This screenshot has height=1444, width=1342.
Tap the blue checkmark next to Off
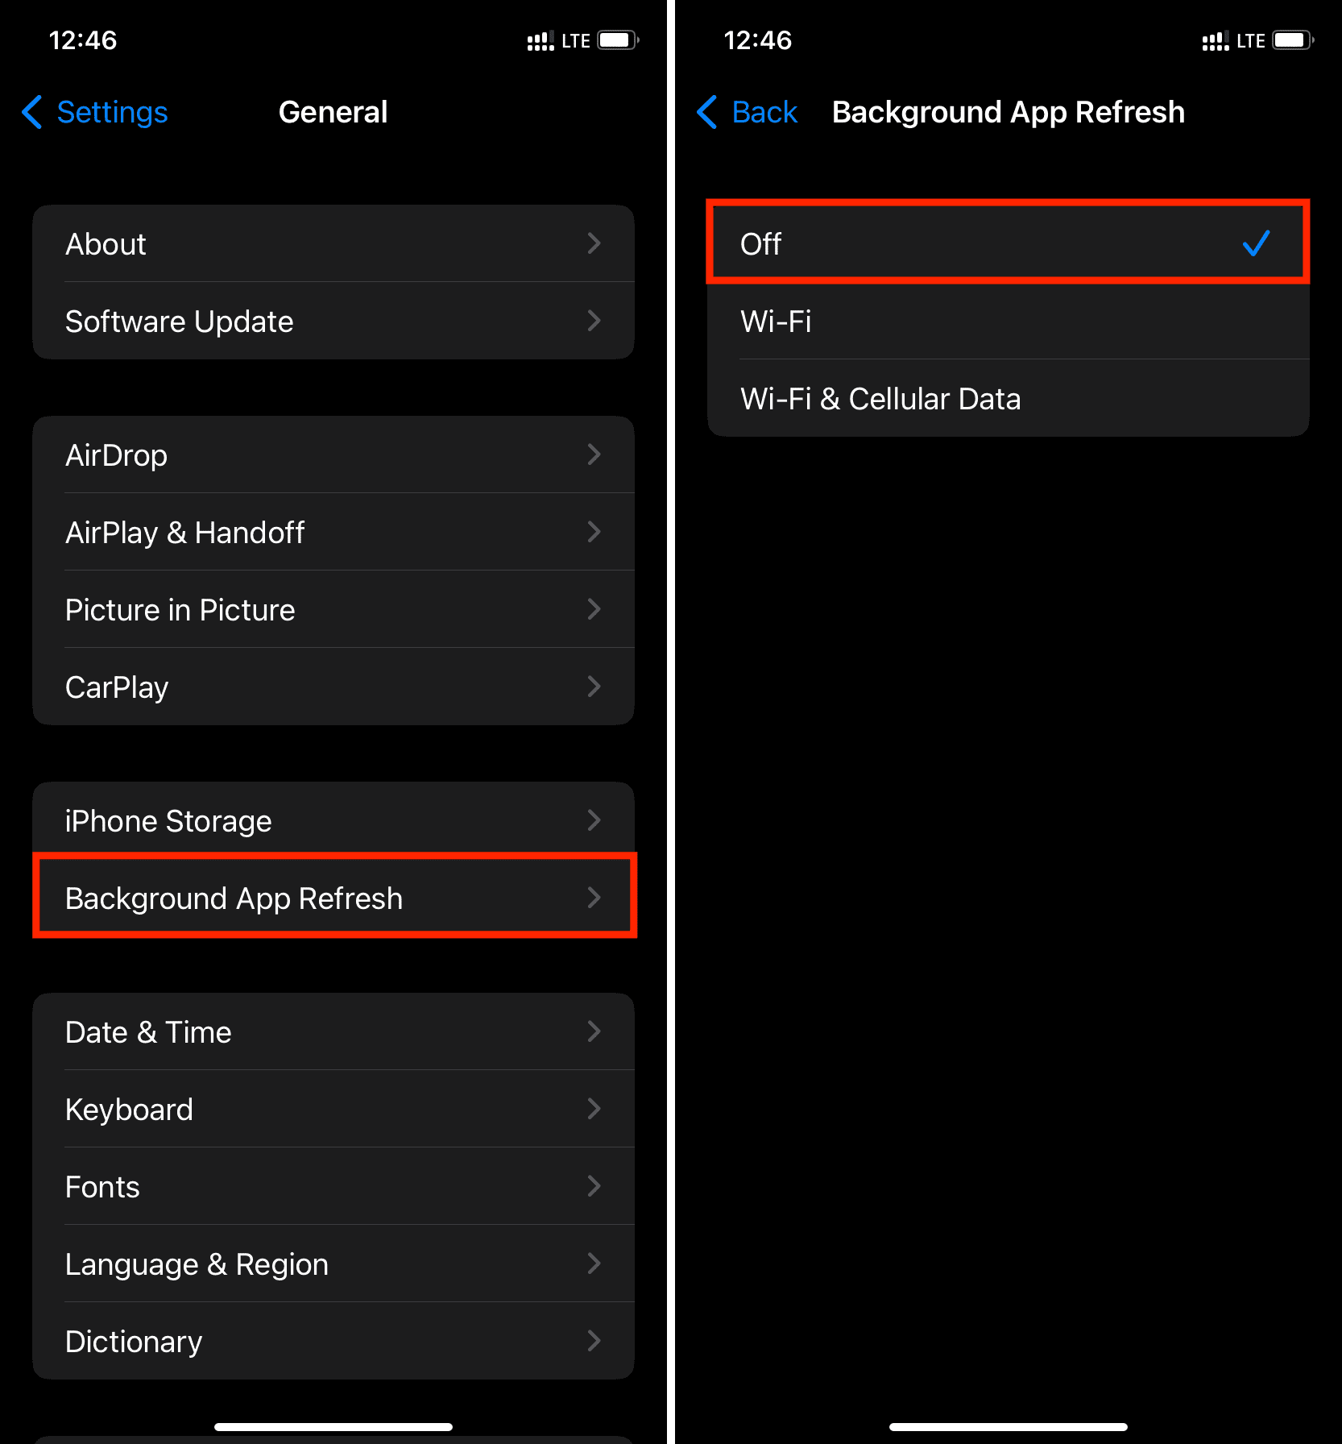coord(1256,243)
